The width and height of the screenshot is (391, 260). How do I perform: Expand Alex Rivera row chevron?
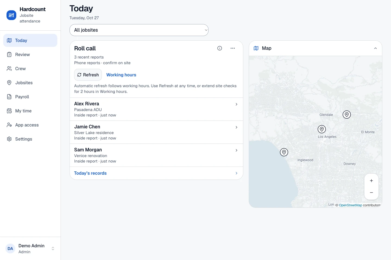pos(237,104)
